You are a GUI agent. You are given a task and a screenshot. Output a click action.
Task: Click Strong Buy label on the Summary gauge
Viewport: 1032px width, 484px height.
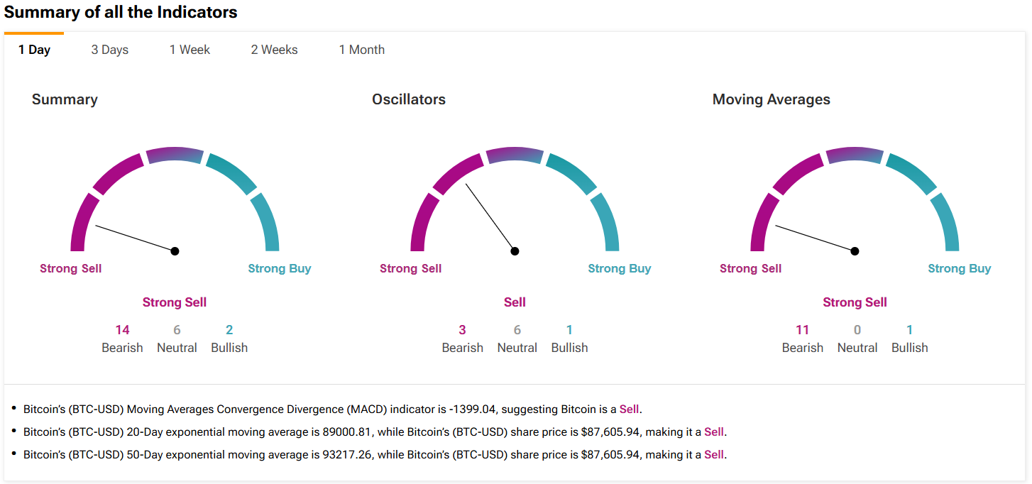tap(280, 268)
